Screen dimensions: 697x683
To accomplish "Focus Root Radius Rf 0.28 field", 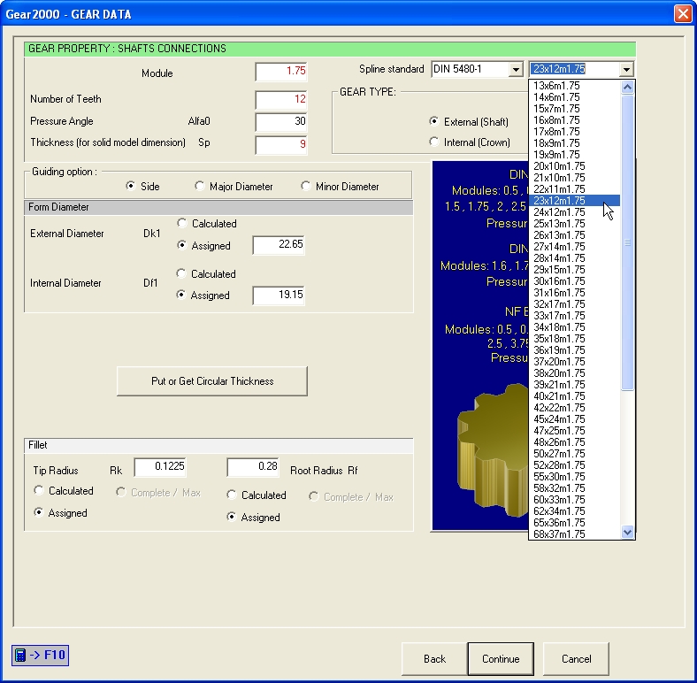I will point(253,467).
